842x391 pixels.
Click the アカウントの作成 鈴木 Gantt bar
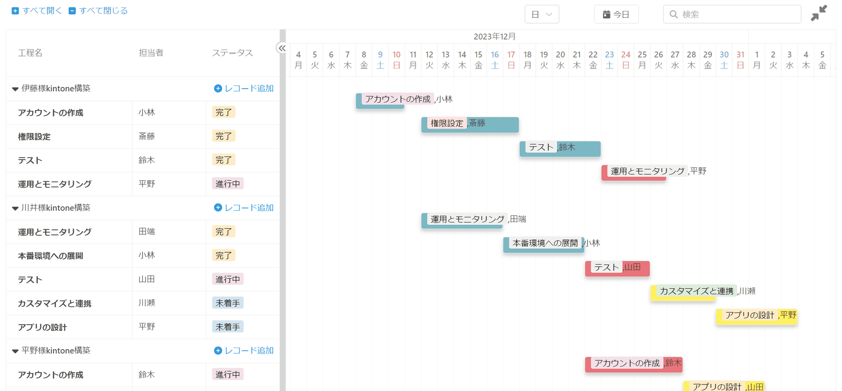pos(634,364)
